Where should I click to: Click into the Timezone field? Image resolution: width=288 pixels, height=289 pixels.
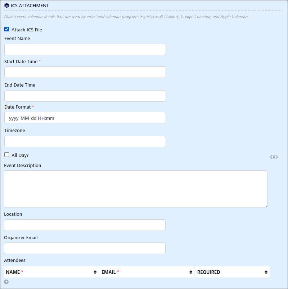pyautogui.click(x=85, y=141)
